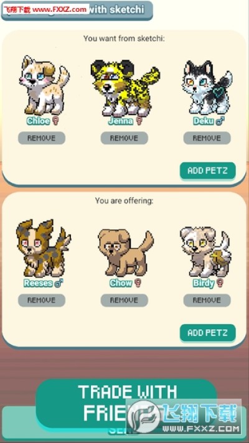Click the female gender icon beside Chloe
The image size is (249, 443).
tap(55, 121)
